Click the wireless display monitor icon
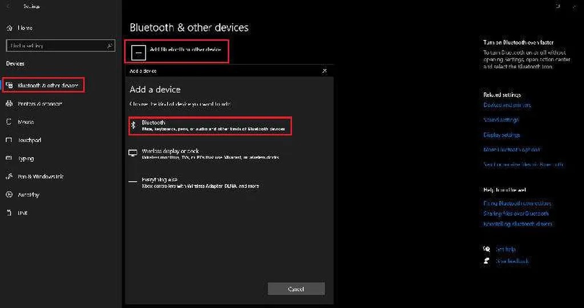Image resolution: width=584 pixels, height=308 pixels. tap(133, 153)
